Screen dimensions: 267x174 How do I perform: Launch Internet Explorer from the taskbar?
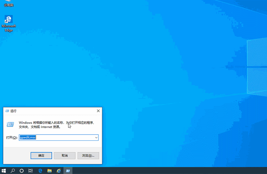(x=58, y=170)
